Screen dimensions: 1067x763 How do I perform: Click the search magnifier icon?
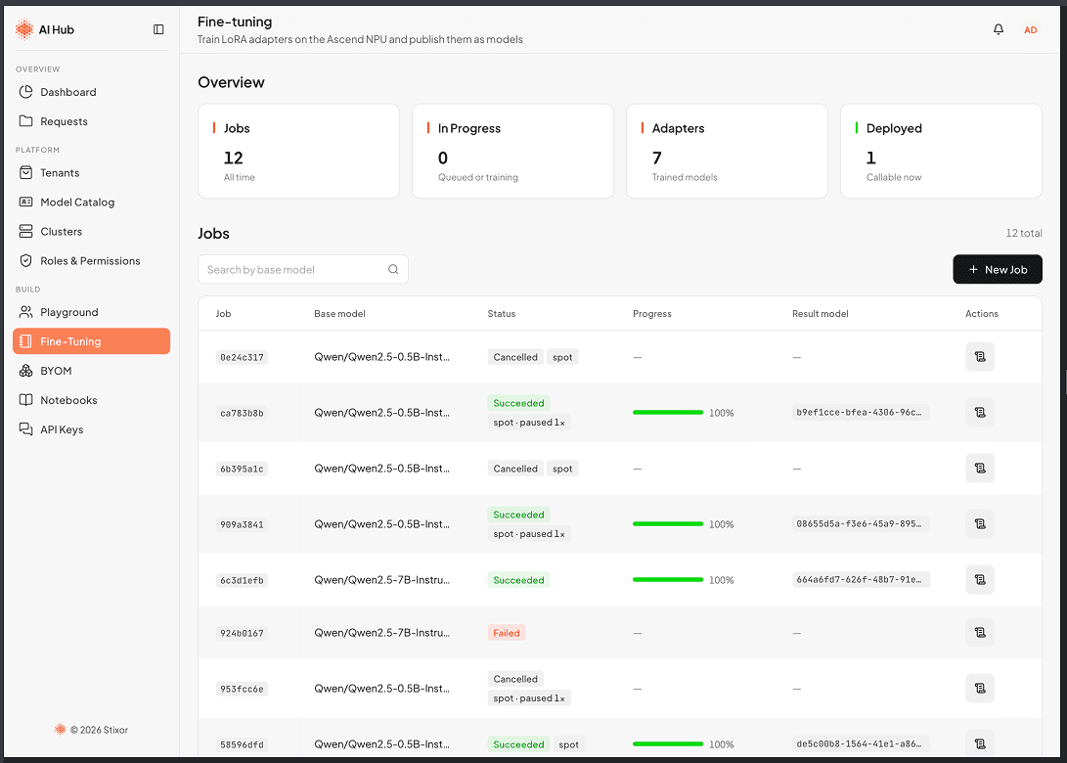[393, 270]
